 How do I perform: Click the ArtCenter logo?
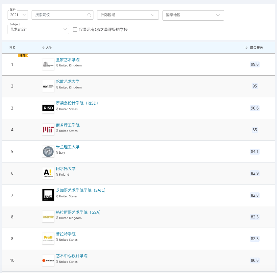point(48,260)
